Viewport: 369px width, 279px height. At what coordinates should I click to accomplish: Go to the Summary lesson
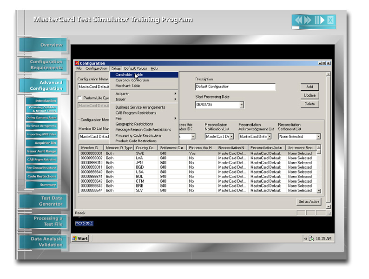pos(42,185)
